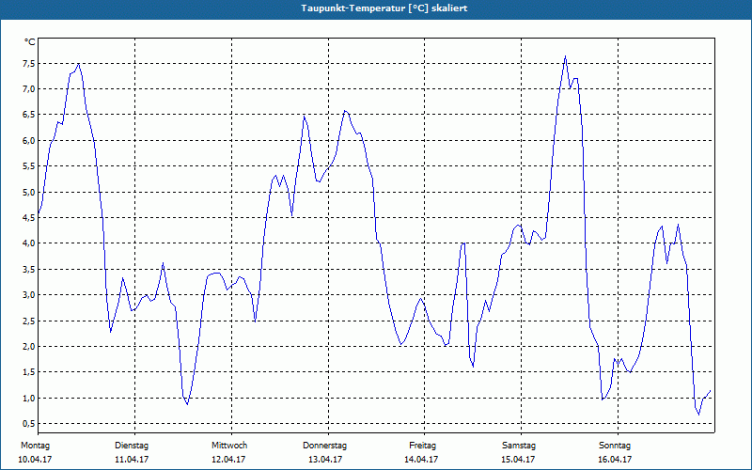Select the 4,5 y-axis value
This screenshot has width=752, height=470.
click(x=29, y=217)
